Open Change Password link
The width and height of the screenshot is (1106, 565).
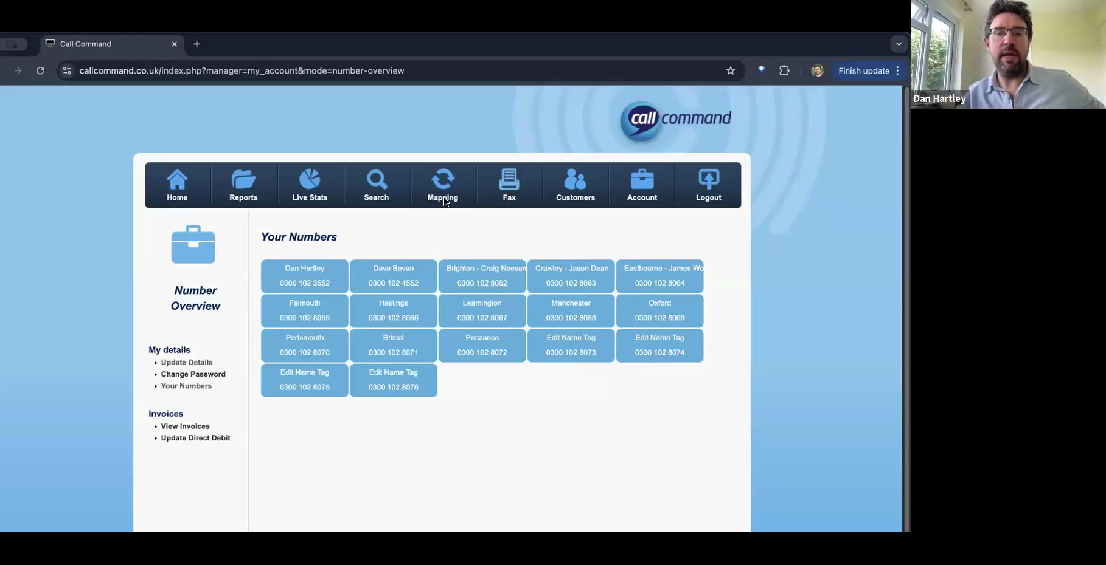coord(193,374)
